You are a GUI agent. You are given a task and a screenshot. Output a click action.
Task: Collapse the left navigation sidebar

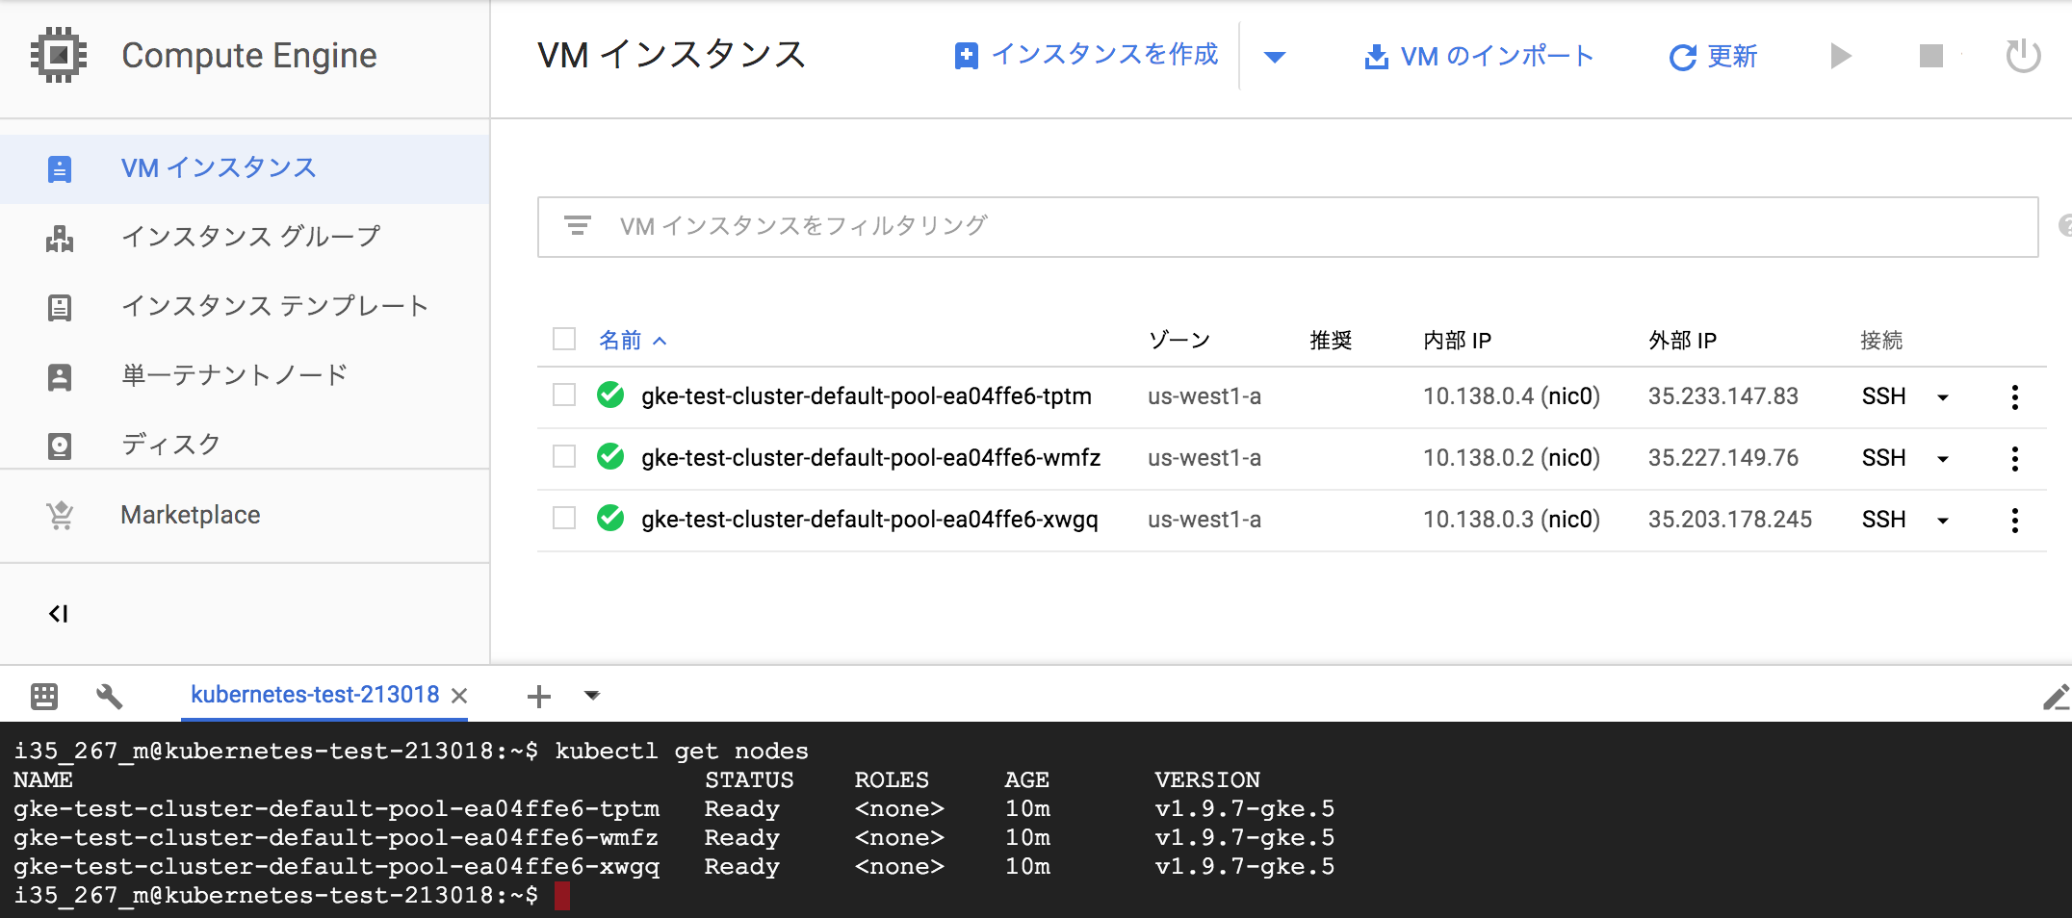[x=58, y=614]
